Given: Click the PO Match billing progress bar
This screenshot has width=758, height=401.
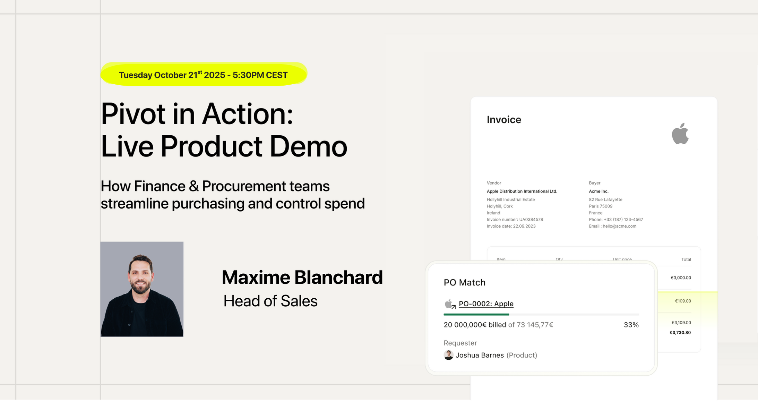Looking at the screenshot, I should point(541,314).
